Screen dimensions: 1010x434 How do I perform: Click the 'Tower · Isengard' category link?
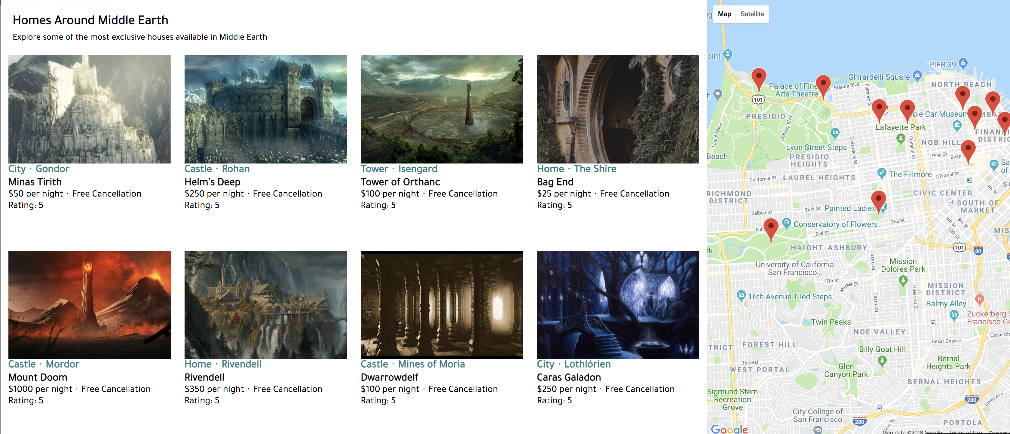point(399,169)
